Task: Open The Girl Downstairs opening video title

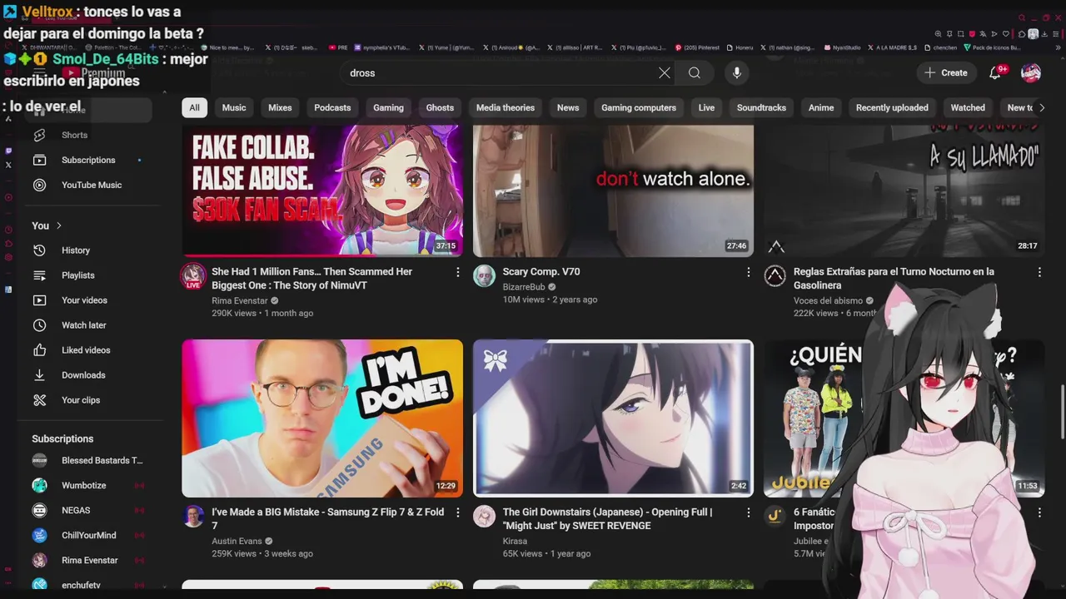Action: click(x=608, y=519)
